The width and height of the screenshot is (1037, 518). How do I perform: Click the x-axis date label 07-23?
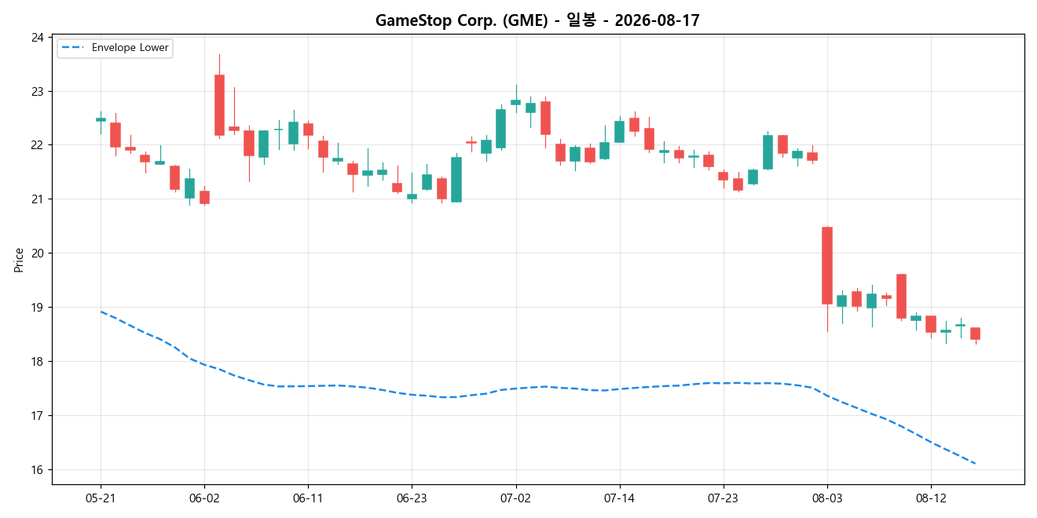click(723, 498)
